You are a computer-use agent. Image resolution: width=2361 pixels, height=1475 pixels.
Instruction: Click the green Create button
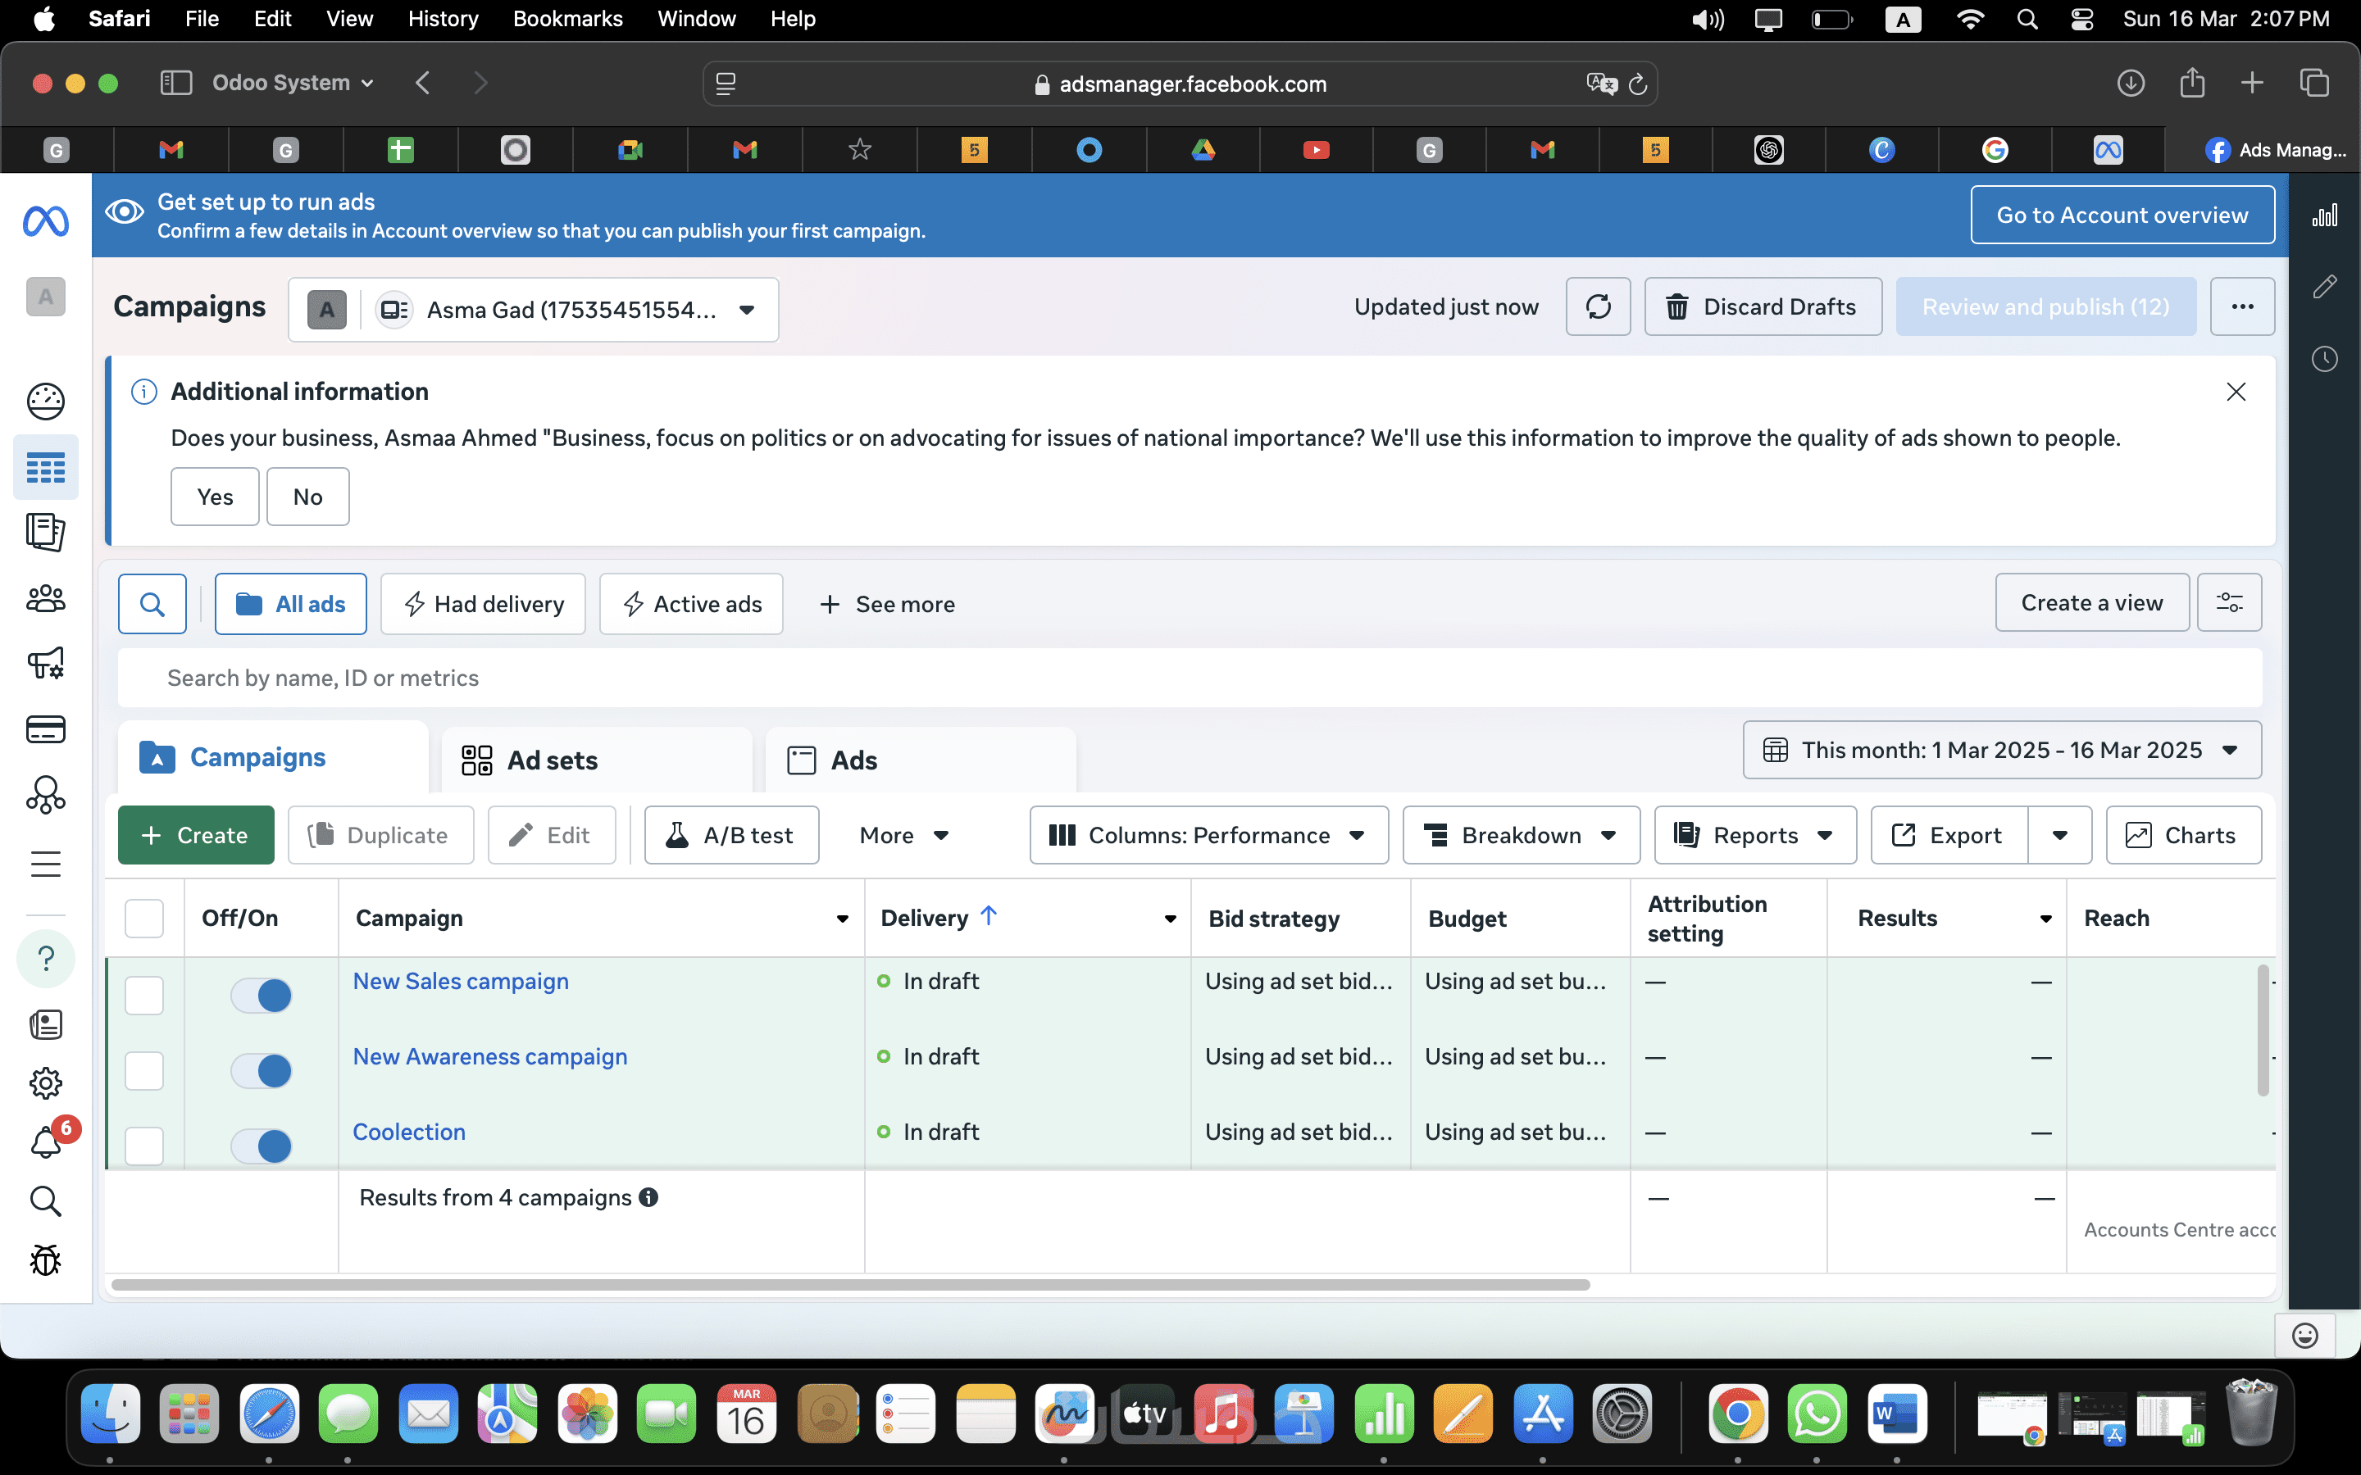(x=196, y=835)
